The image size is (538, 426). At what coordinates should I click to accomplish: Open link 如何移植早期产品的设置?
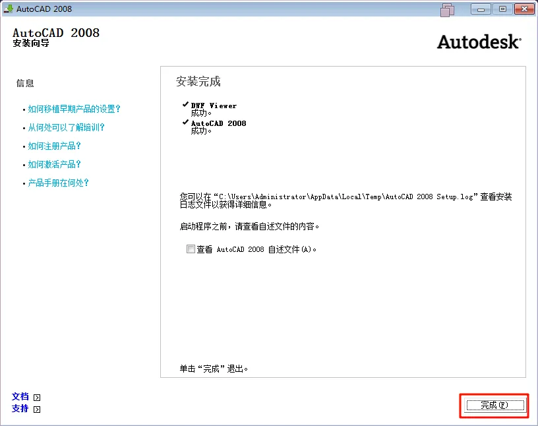coord(74,109)
